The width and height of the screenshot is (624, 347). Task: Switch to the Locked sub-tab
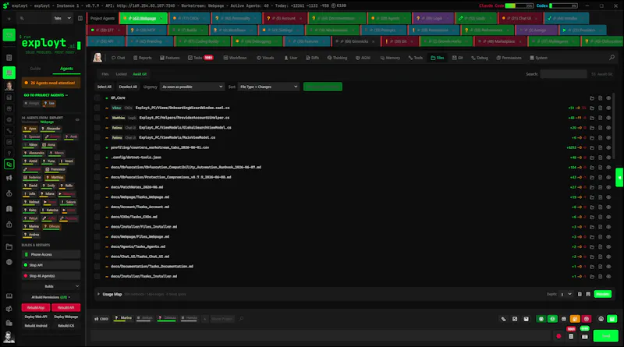122,74
